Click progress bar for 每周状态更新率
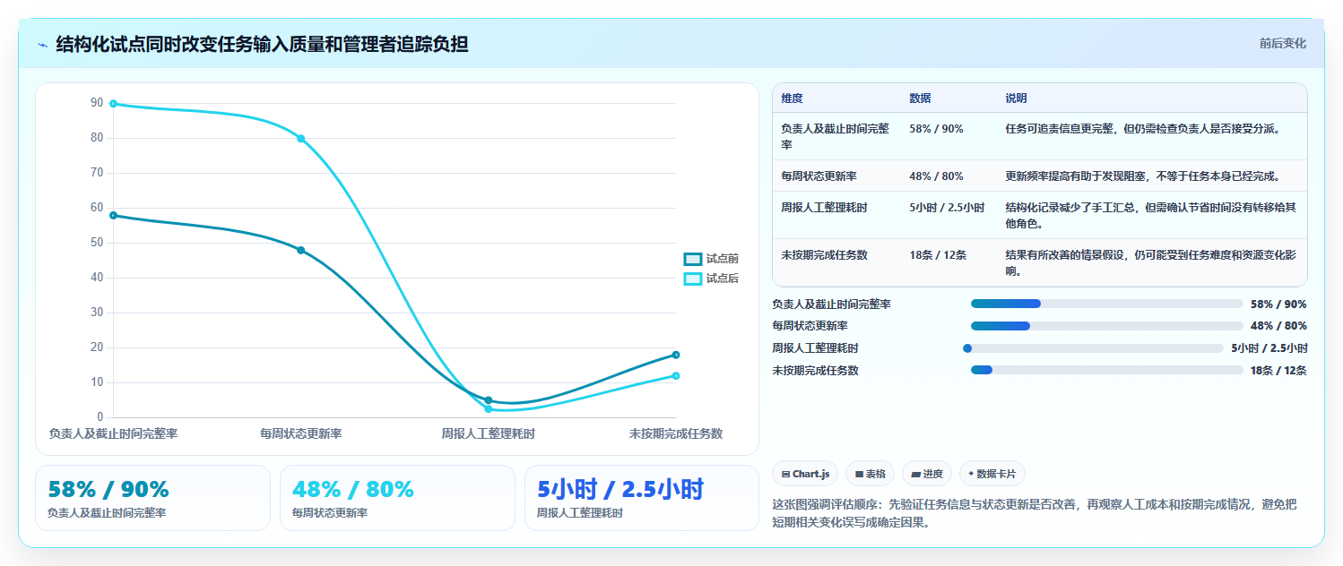1343x566 pixels. pyautogui.click(x=1107, y=326)
